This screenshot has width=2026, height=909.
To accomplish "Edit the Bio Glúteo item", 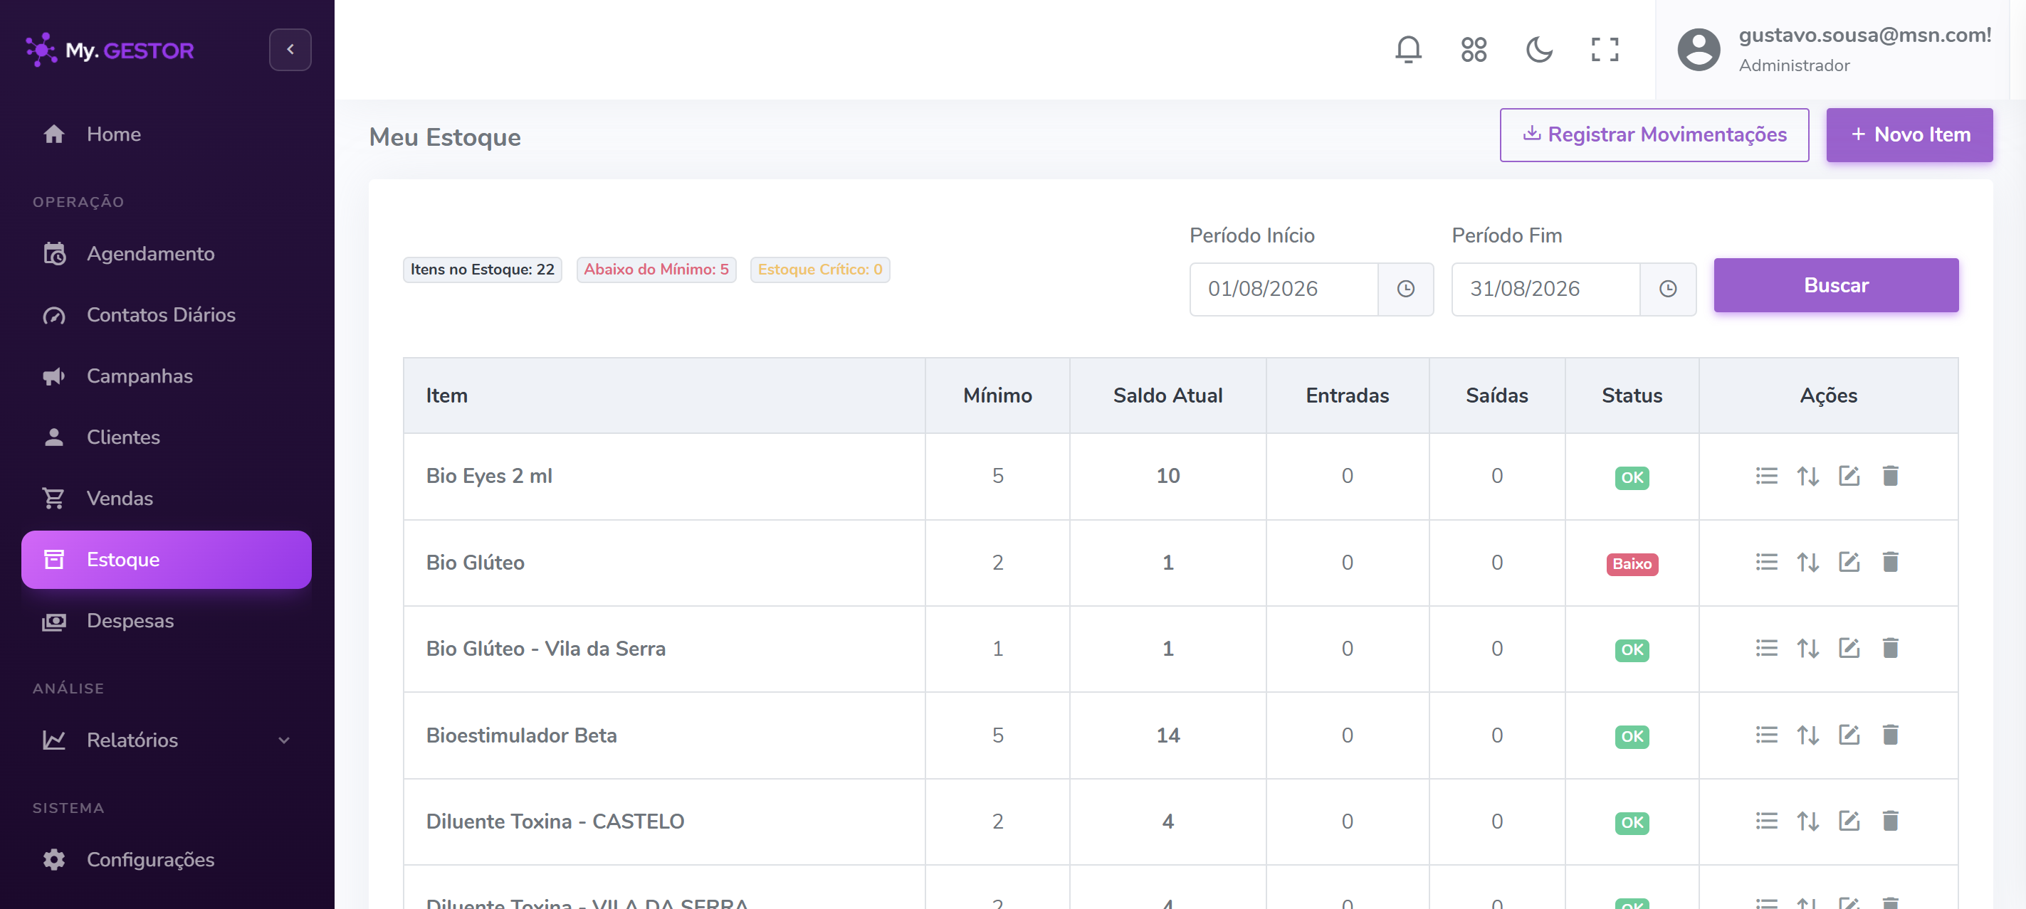I will pos(1849,563).
